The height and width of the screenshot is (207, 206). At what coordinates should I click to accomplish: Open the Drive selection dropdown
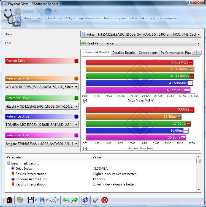(x=141, y=34)
